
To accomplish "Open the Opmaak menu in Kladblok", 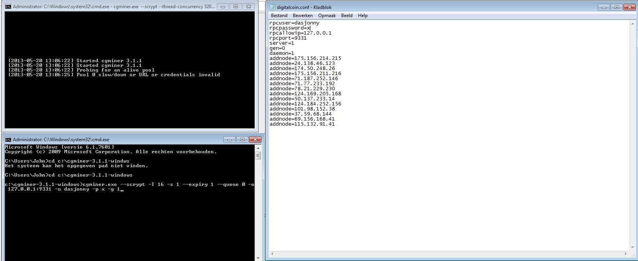I will (327, 16).
